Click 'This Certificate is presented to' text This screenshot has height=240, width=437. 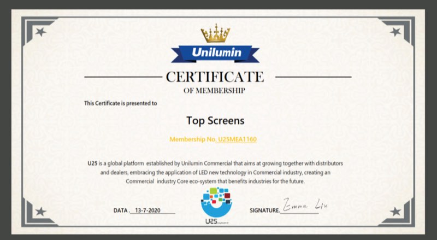121,103
